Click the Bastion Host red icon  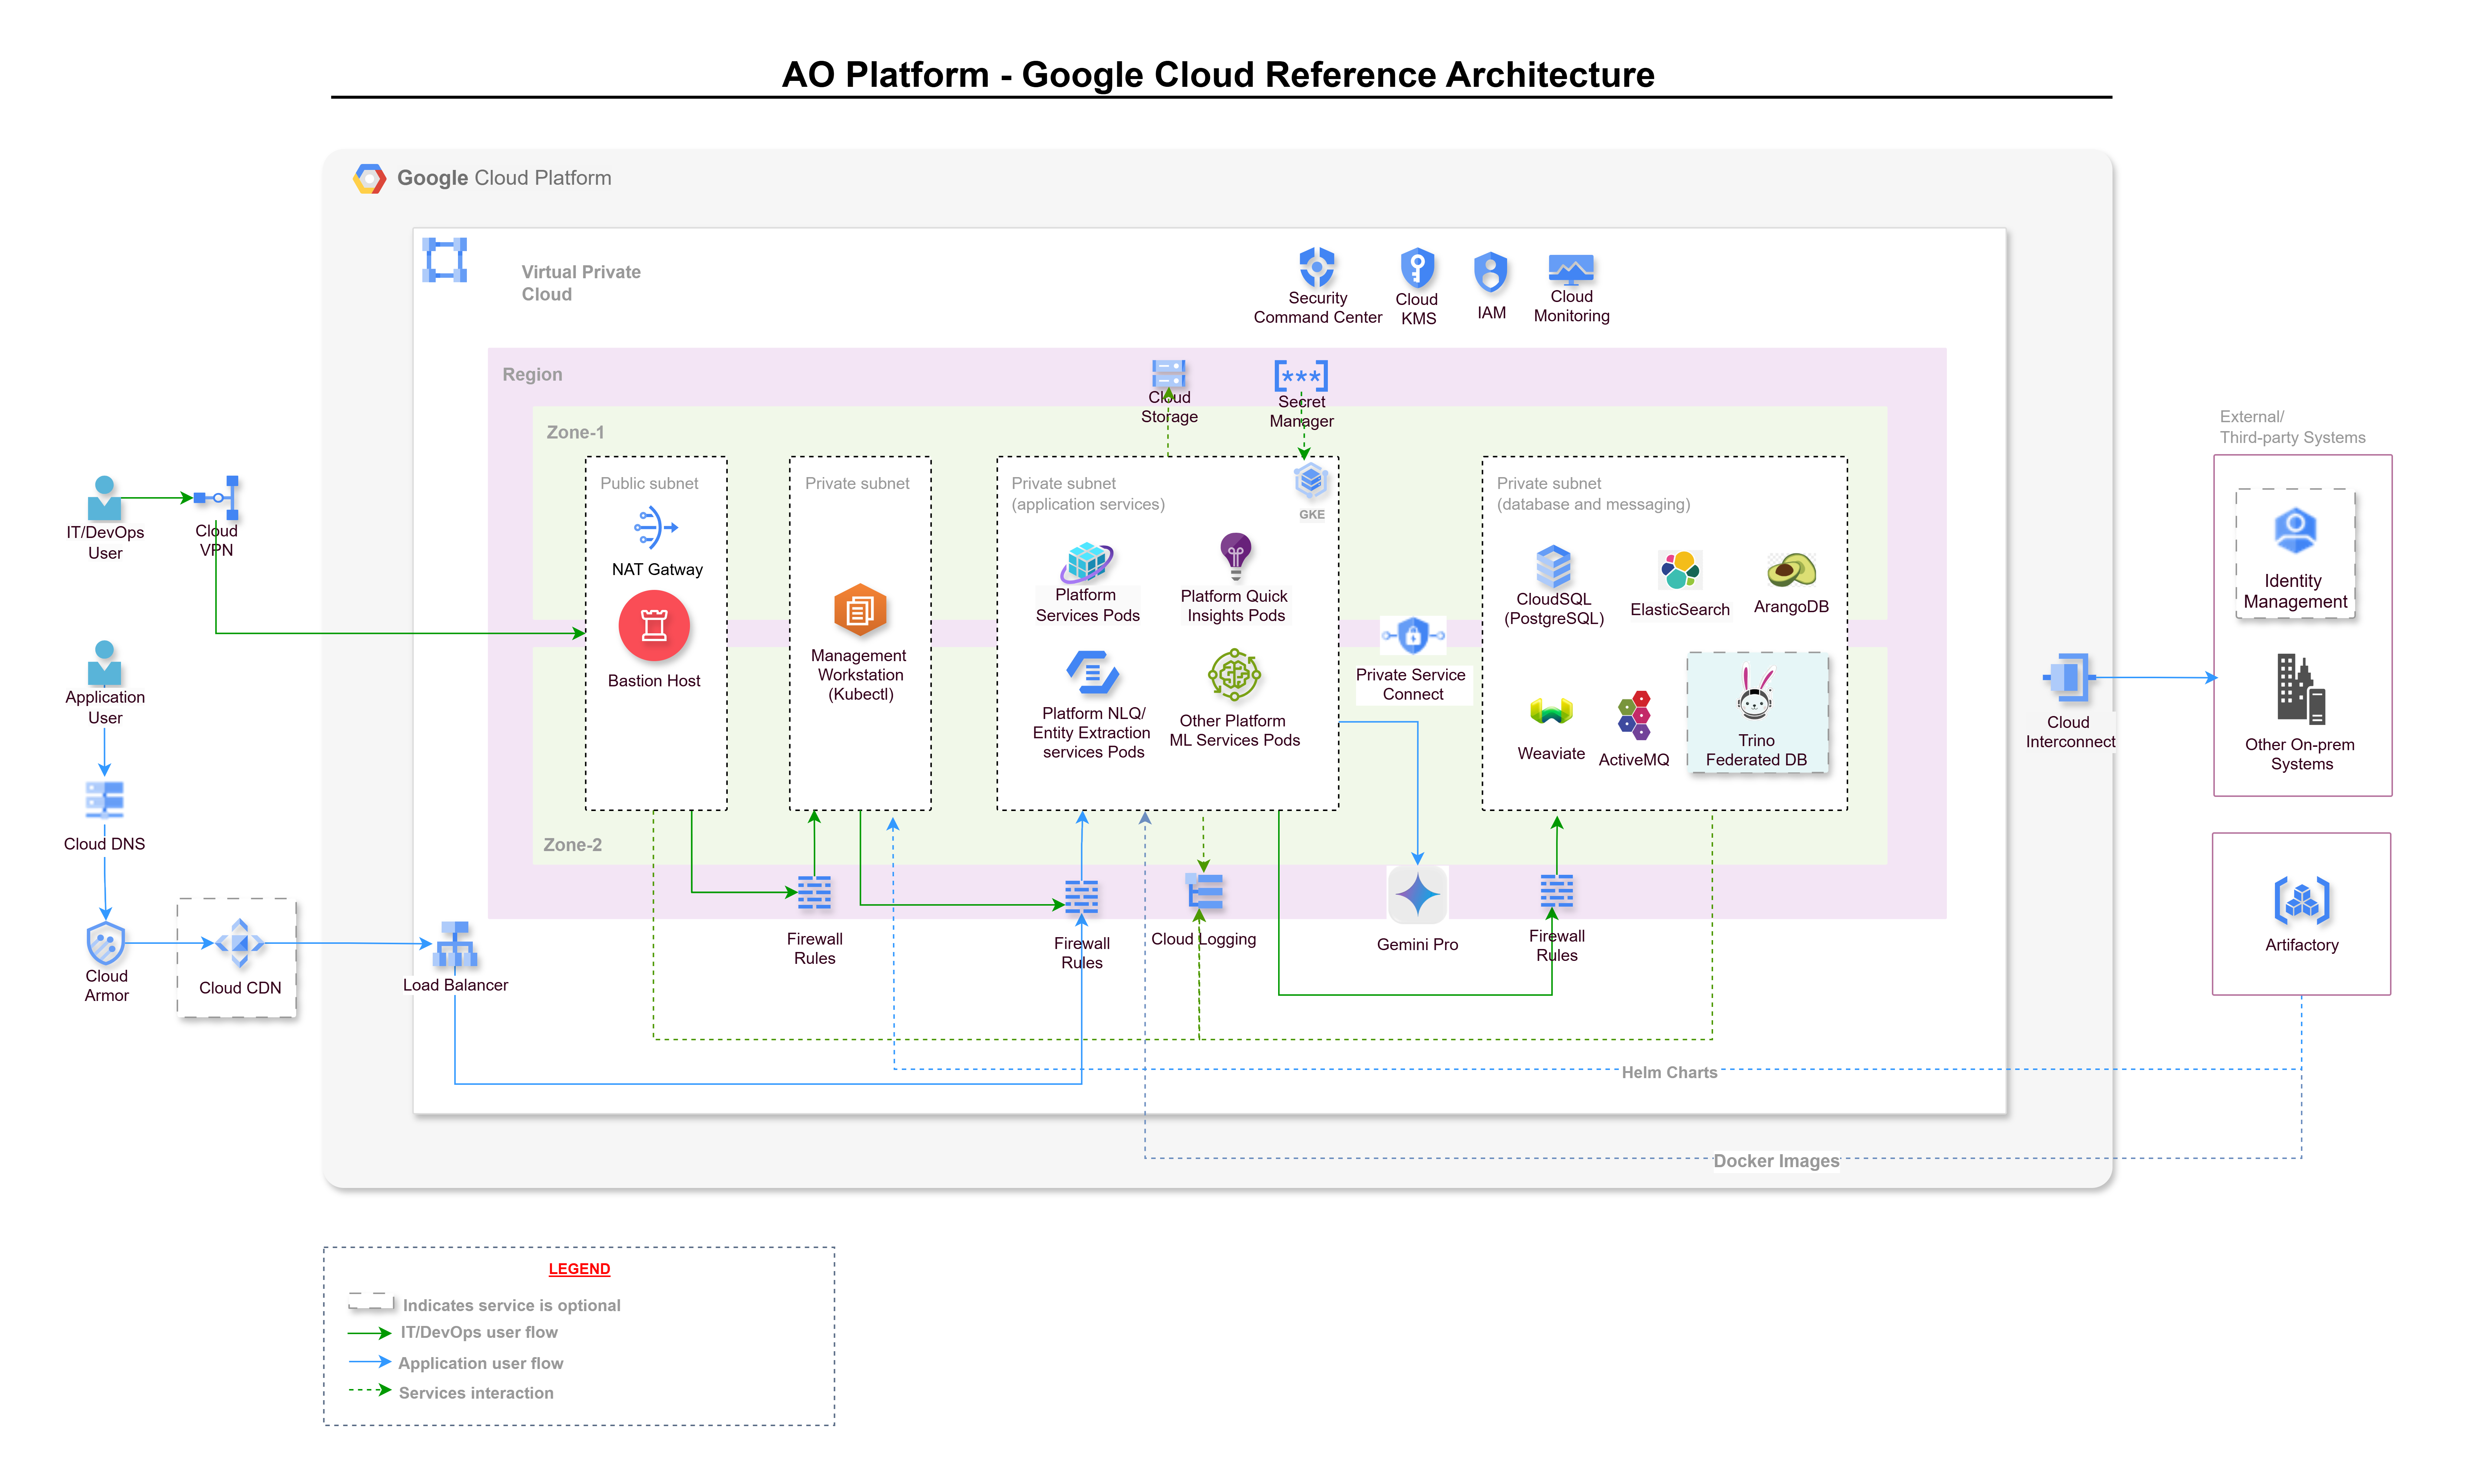coord(654,626)
